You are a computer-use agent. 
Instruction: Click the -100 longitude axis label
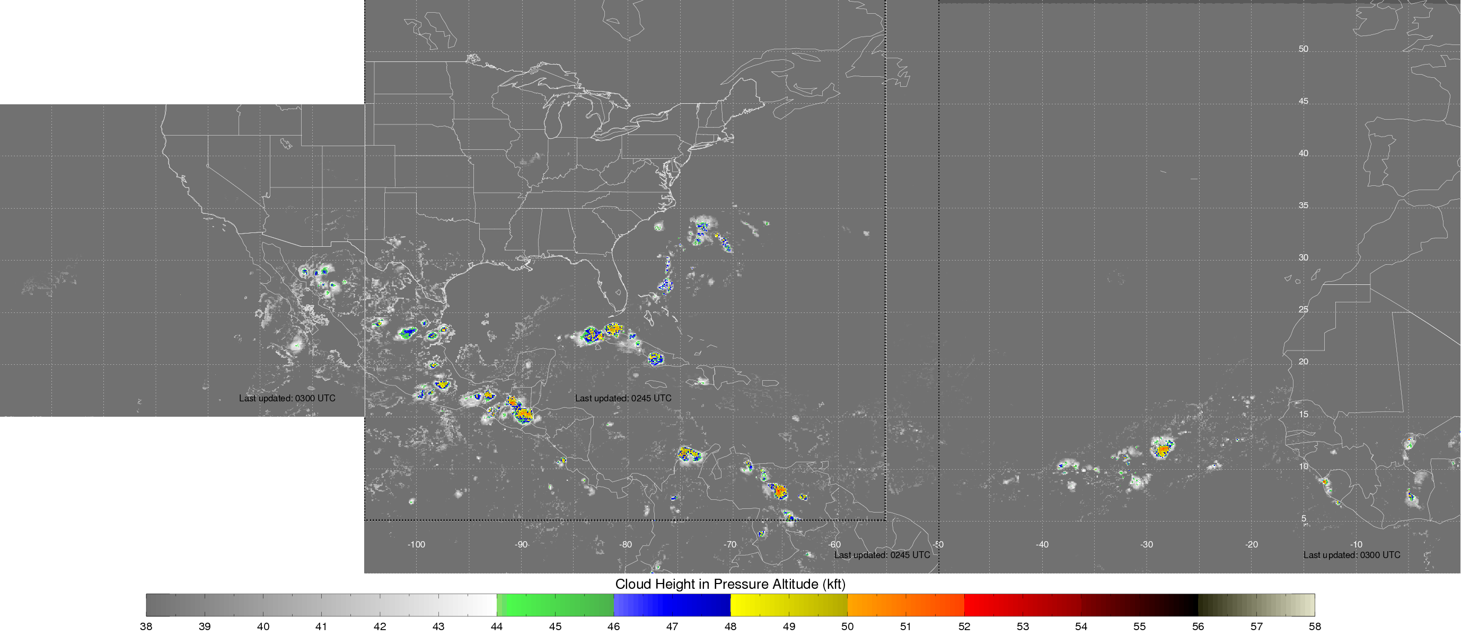click(416, 544)
